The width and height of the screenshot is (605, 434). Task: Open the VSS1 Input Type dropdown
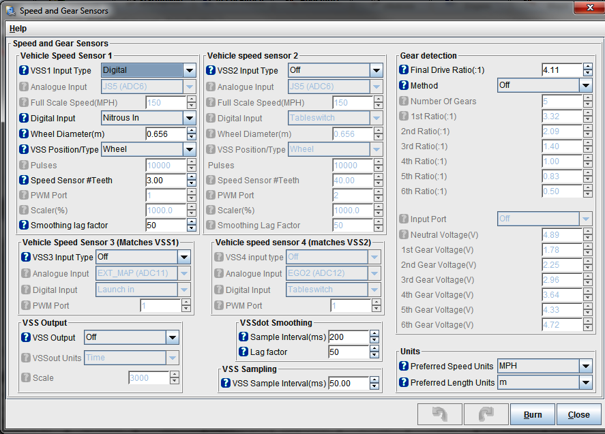click(190, 70)
